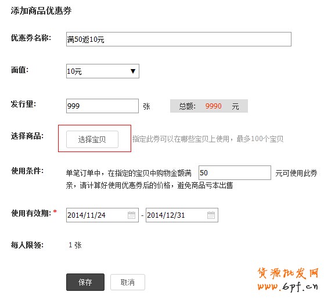This screenshot has width=324, height=299.
Task: Click the start date field 2014/11/24
Action: (102, 215)
